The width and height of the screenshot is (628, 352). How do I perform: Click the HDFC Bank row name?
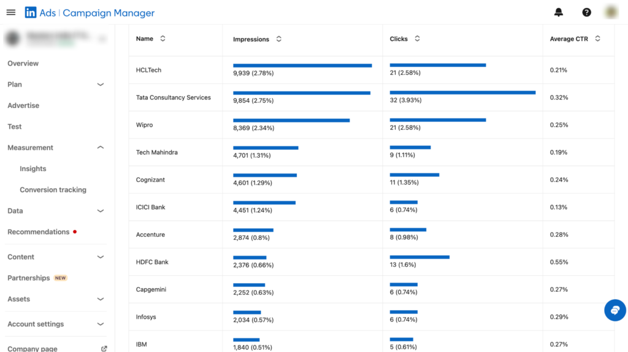point(152,262)
